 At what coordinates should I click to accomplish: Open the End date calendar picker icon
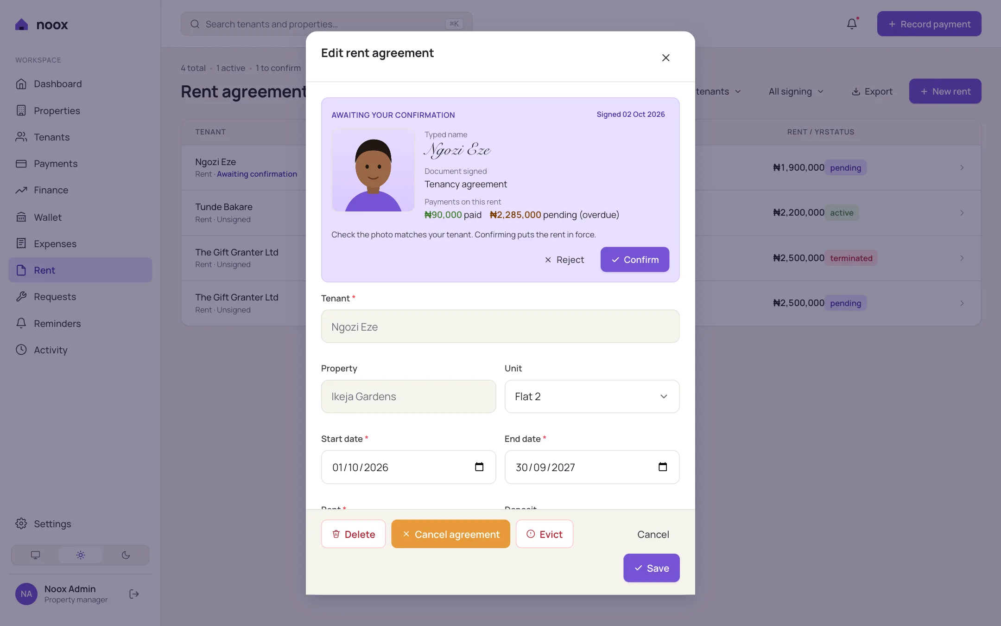[663, 466]
